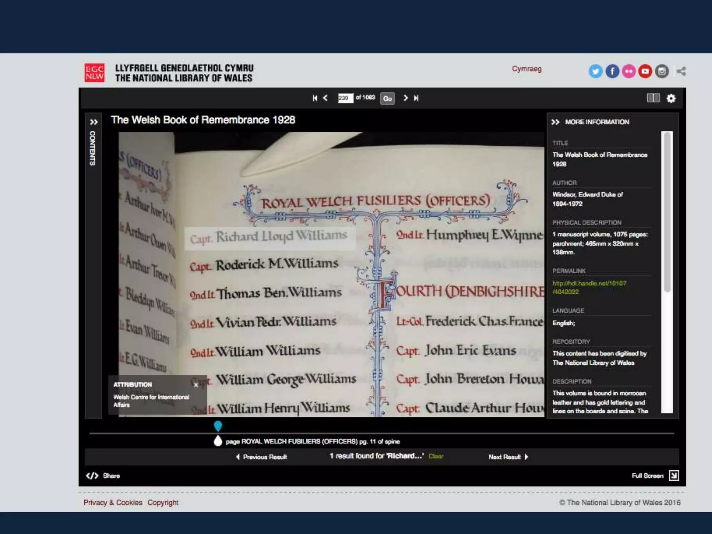Open the Flickr social icon
This screenshot has width=712, height=534.
[629, 72]
